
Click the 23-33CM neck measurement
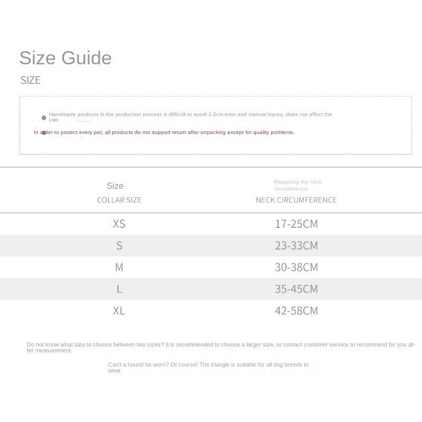(296, 245)
